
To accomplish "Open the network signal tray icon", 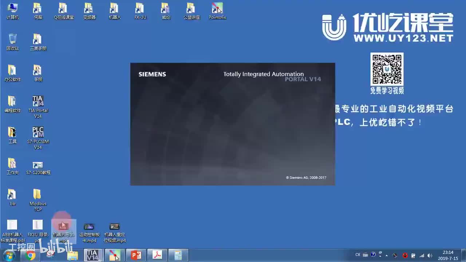I will 422,255.
